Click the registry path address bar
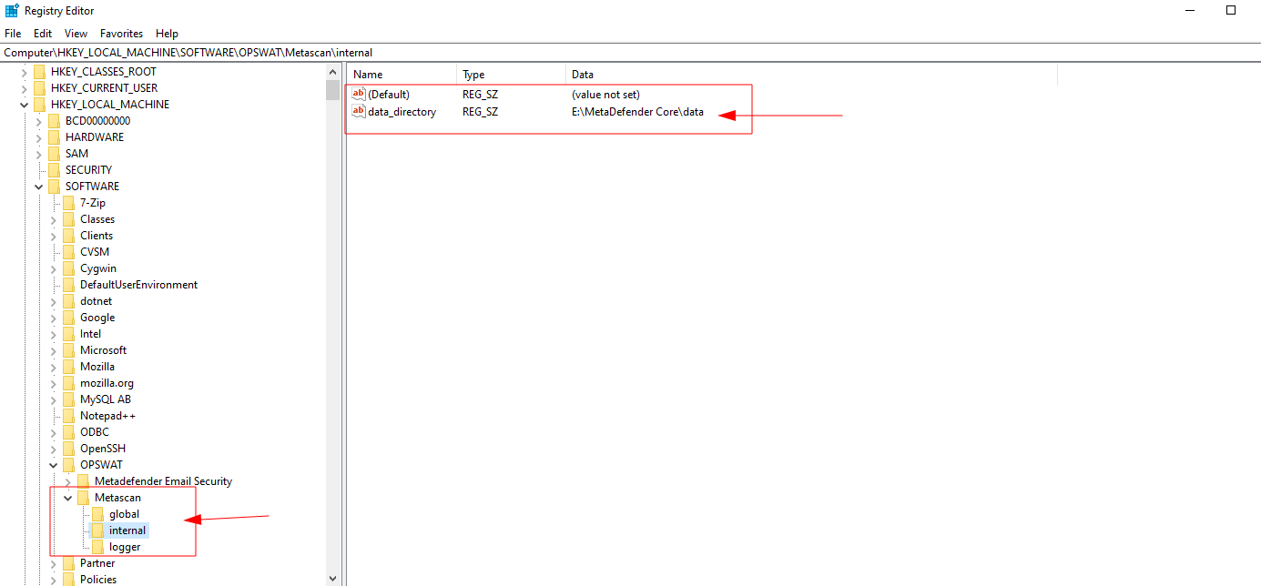The height and width of the screenshot is (586, 1261). pyautogui.click(x=630, y=53)
